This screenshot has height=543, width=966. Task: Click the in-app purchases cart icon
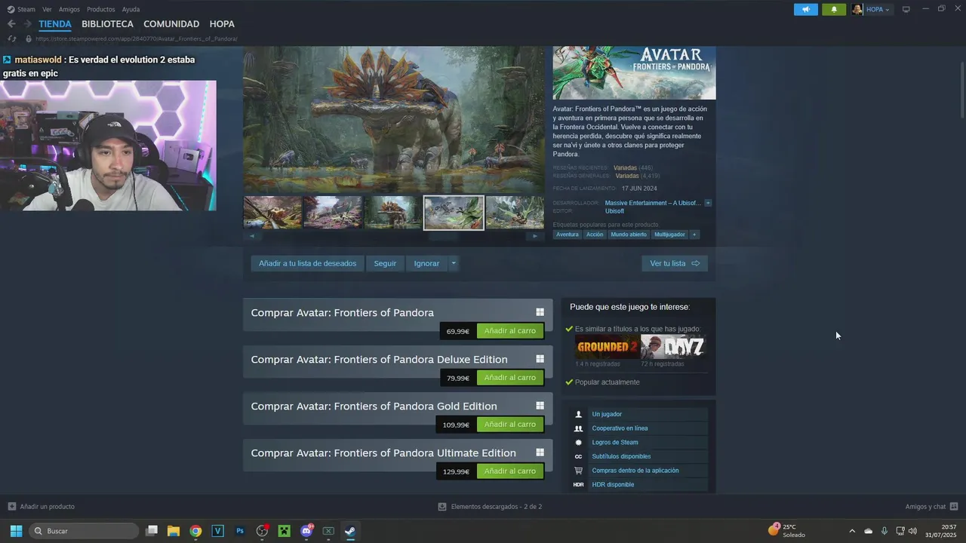coord(579,471)
